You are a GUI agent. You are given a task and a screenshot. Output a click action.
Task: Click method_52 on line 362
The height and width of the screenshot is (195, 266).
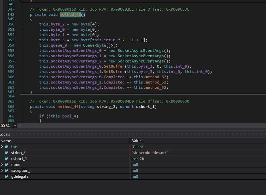coord(156,88)
